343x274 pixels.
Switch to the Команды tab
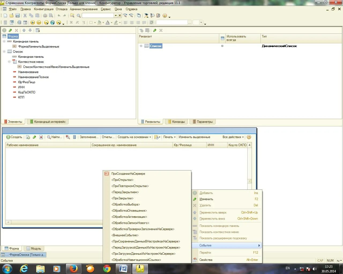tap(176, 122)
